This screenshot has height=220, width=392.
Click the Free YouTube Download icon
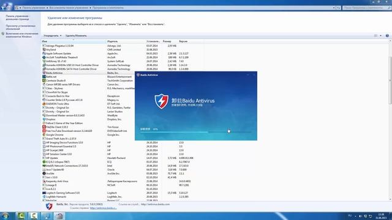(x=44, y=131)
